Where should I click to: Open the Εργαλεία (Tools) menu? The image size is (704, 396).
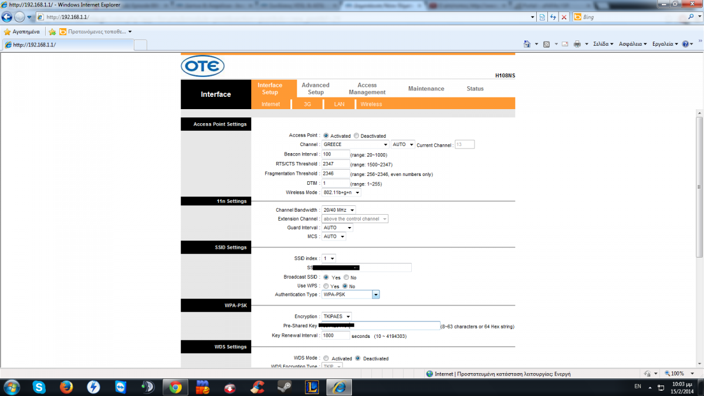pos(665,44)
